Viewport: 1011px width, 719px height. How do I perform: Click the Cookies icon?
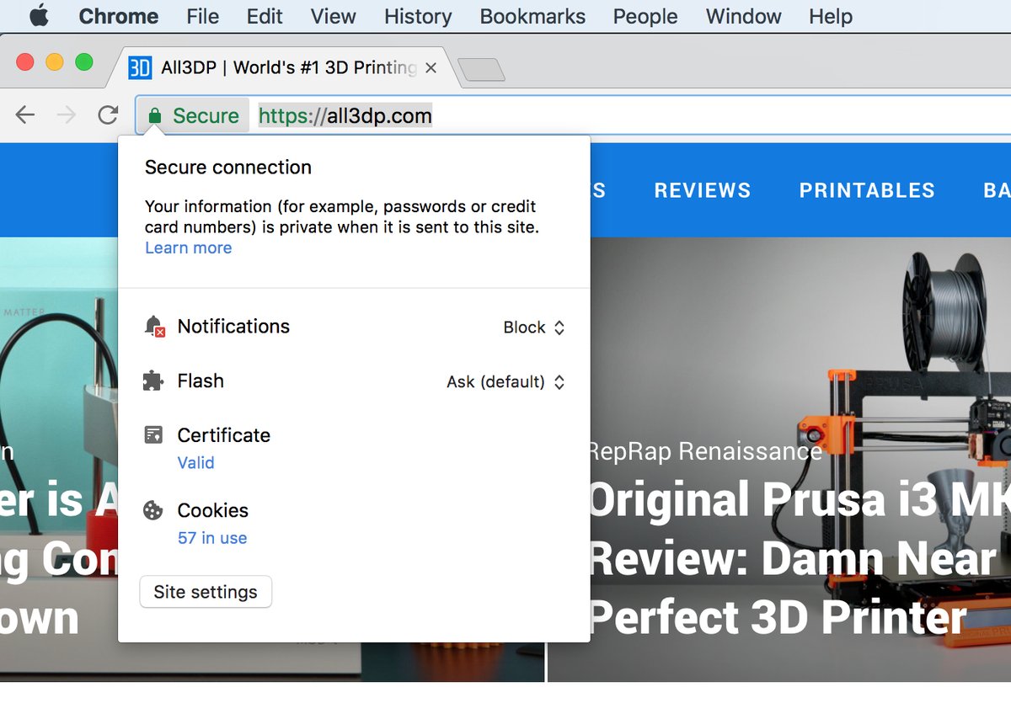(153, 510)
